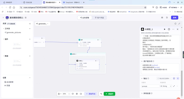Open more options in 大模型_1 panel header

[x=173, y=29]
